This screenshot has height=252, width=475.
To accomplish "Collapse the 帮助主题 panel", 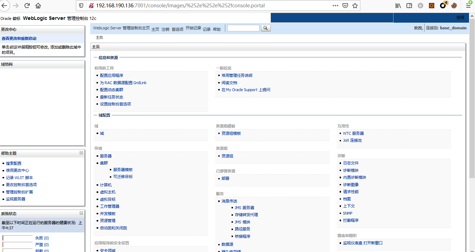I will pyautogui.click(x=81, y=153).
